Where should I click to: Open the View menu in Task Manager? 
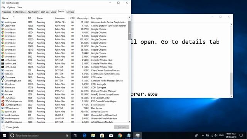click(x=20, y=7)
